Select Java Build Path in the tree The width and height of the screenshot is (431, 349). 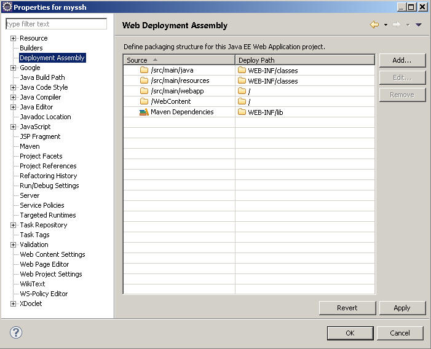[x=42, y=77]
